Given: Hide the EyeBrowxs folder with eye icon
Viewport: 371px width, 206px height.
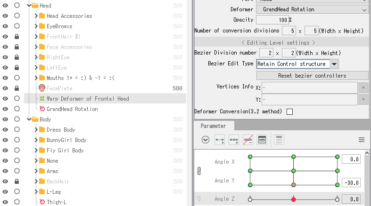Looking at the screenshot, I should pyautogui.click(x=5, y=26).
